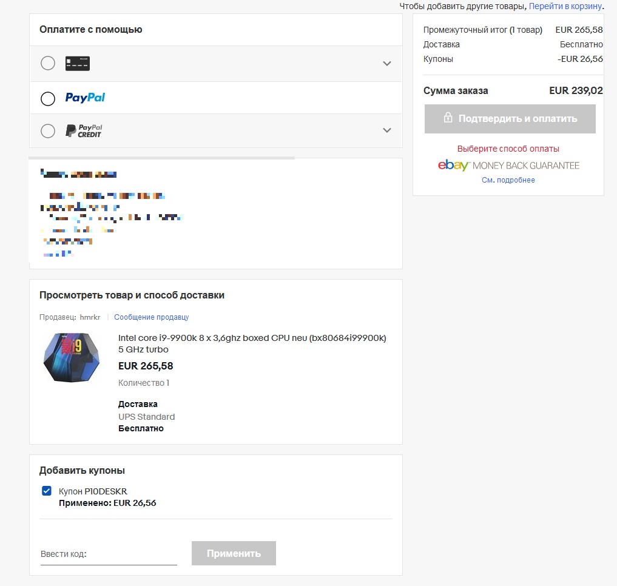
Task: Click the eBay Money Back Guarantee logo
Action: (508, 166)
